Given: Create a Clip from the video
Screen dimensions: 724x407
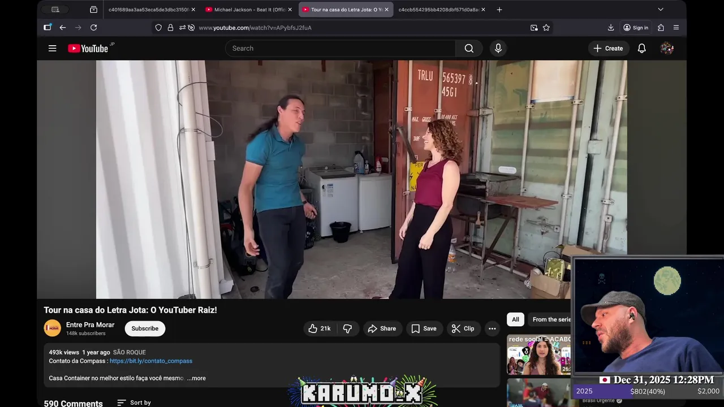Looking at the screenshot, I should click(x=463, y=328).
